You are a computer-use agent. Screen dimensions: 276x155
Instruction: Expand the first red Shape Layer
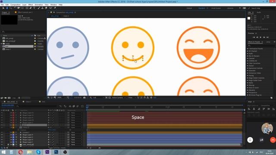click(11, 113)
